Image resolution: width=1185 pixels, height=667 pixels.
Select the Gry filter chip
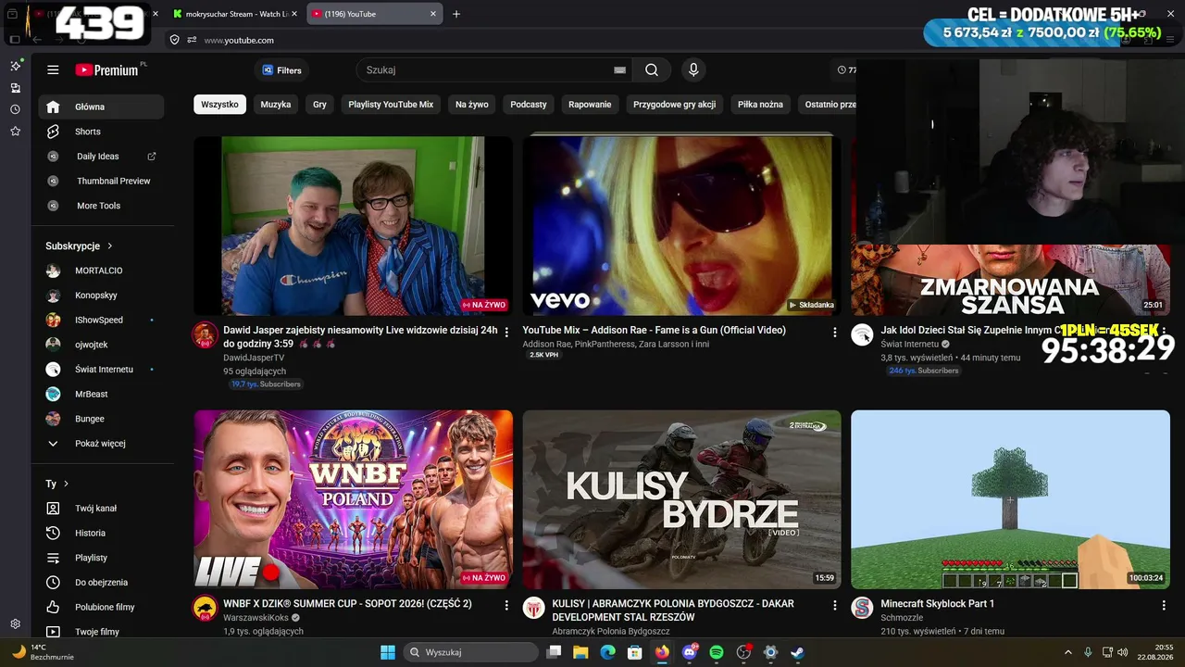(x=319, y=105)
